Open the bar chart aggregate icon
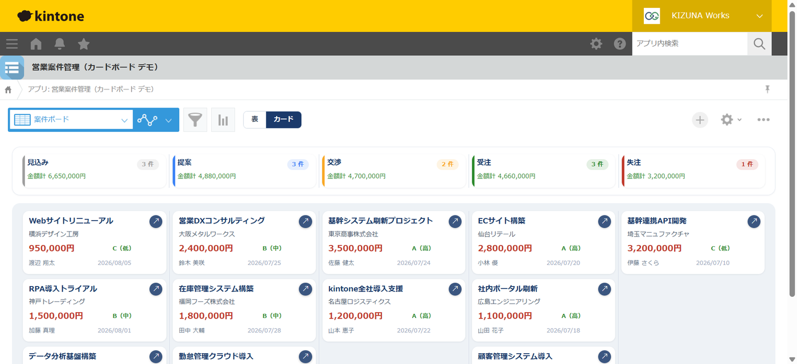Viewport: 797px width, 364px height. pyautogui.click(x=223, y=120)
